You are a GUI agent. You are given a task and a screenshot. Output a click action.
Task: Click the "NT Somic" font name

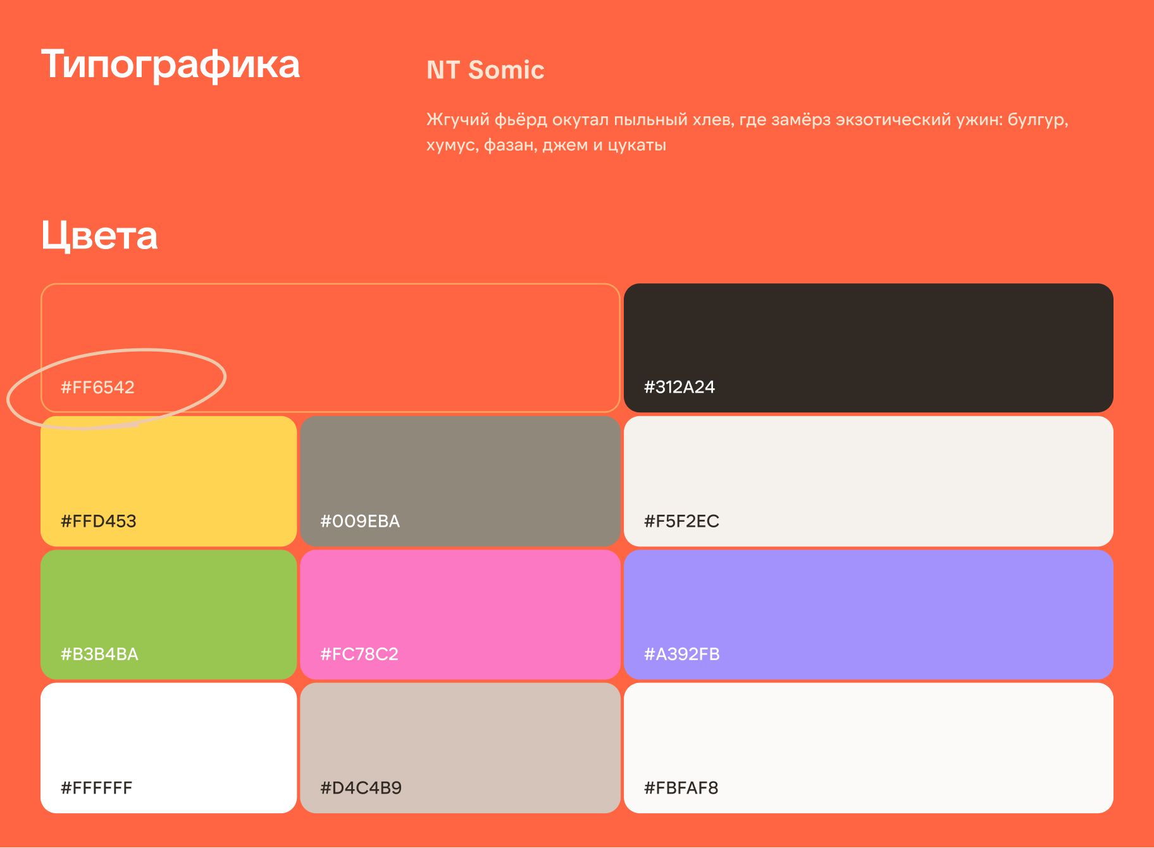tap(485, 70)
